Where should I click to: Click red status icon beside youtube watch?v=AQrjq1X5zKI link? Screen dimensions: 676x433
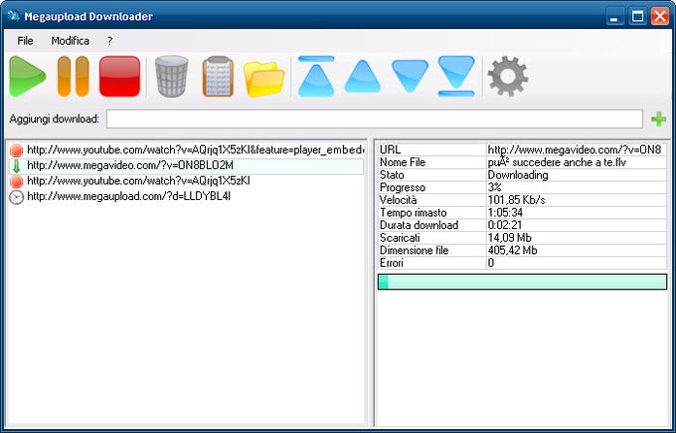16,182
